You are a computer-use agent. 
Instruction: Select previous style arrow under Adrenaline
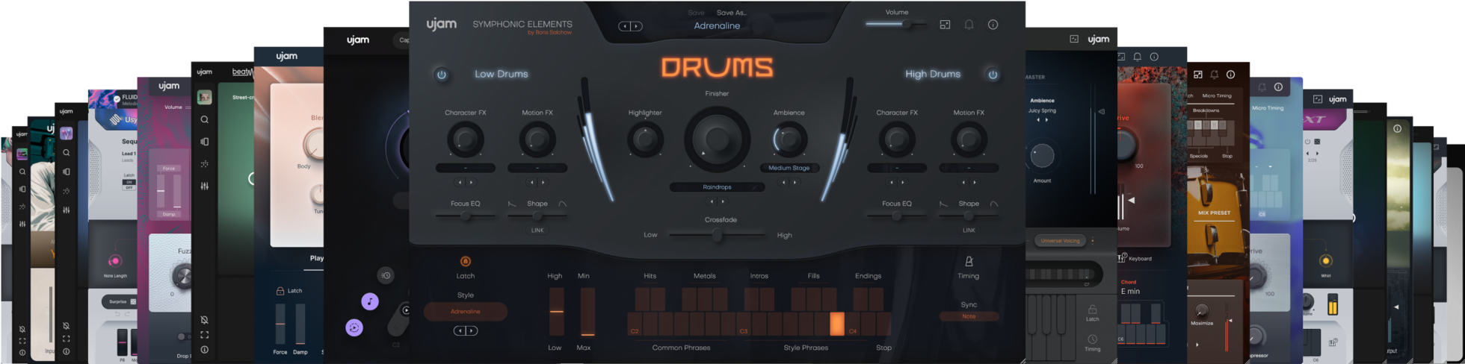(x=460, y=330)
